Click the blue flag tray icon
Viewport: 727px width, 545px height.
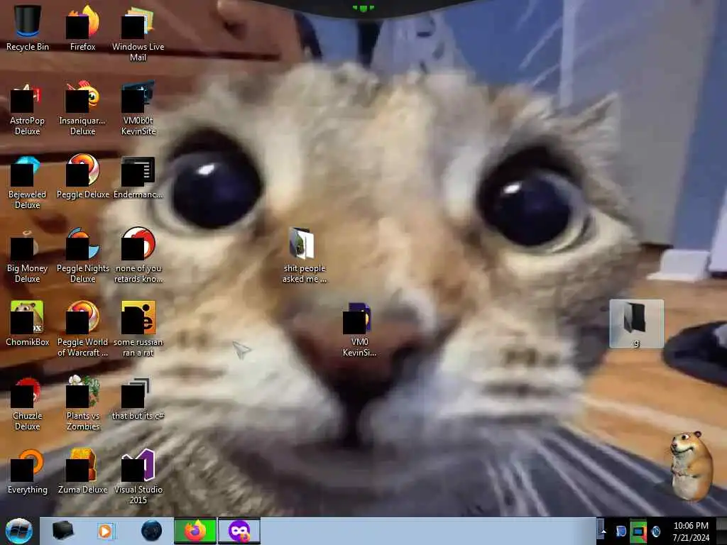point(621,532)
